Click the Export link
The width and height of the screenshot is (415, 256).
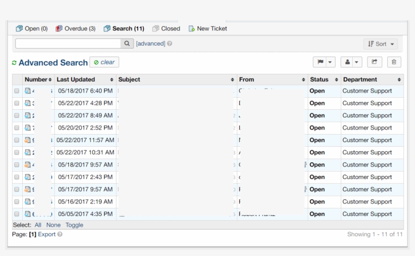(47, 235)
